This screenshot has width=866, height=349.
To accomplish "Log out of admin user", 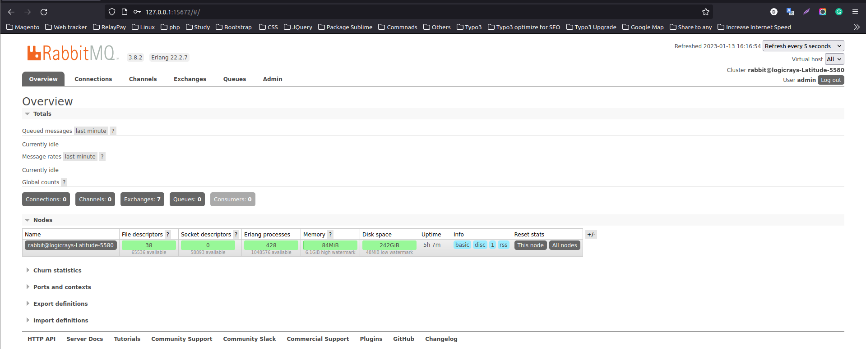I will (831, 80).
